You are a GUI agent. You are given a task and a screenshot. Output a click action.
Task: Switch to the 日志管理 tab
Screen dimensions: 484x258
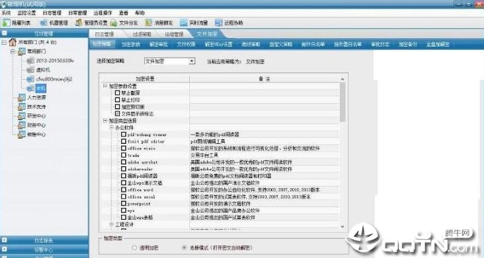tap(105, 34)
